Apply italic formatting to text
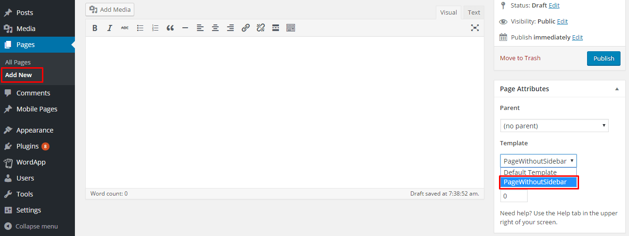 pyautogui.click(x=110, y=28)
